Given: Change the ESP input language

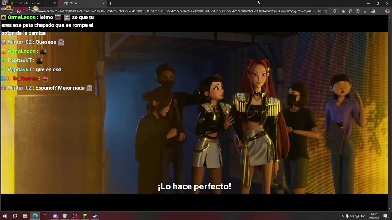Looking at the screenshot, I should tap(363, 216).
